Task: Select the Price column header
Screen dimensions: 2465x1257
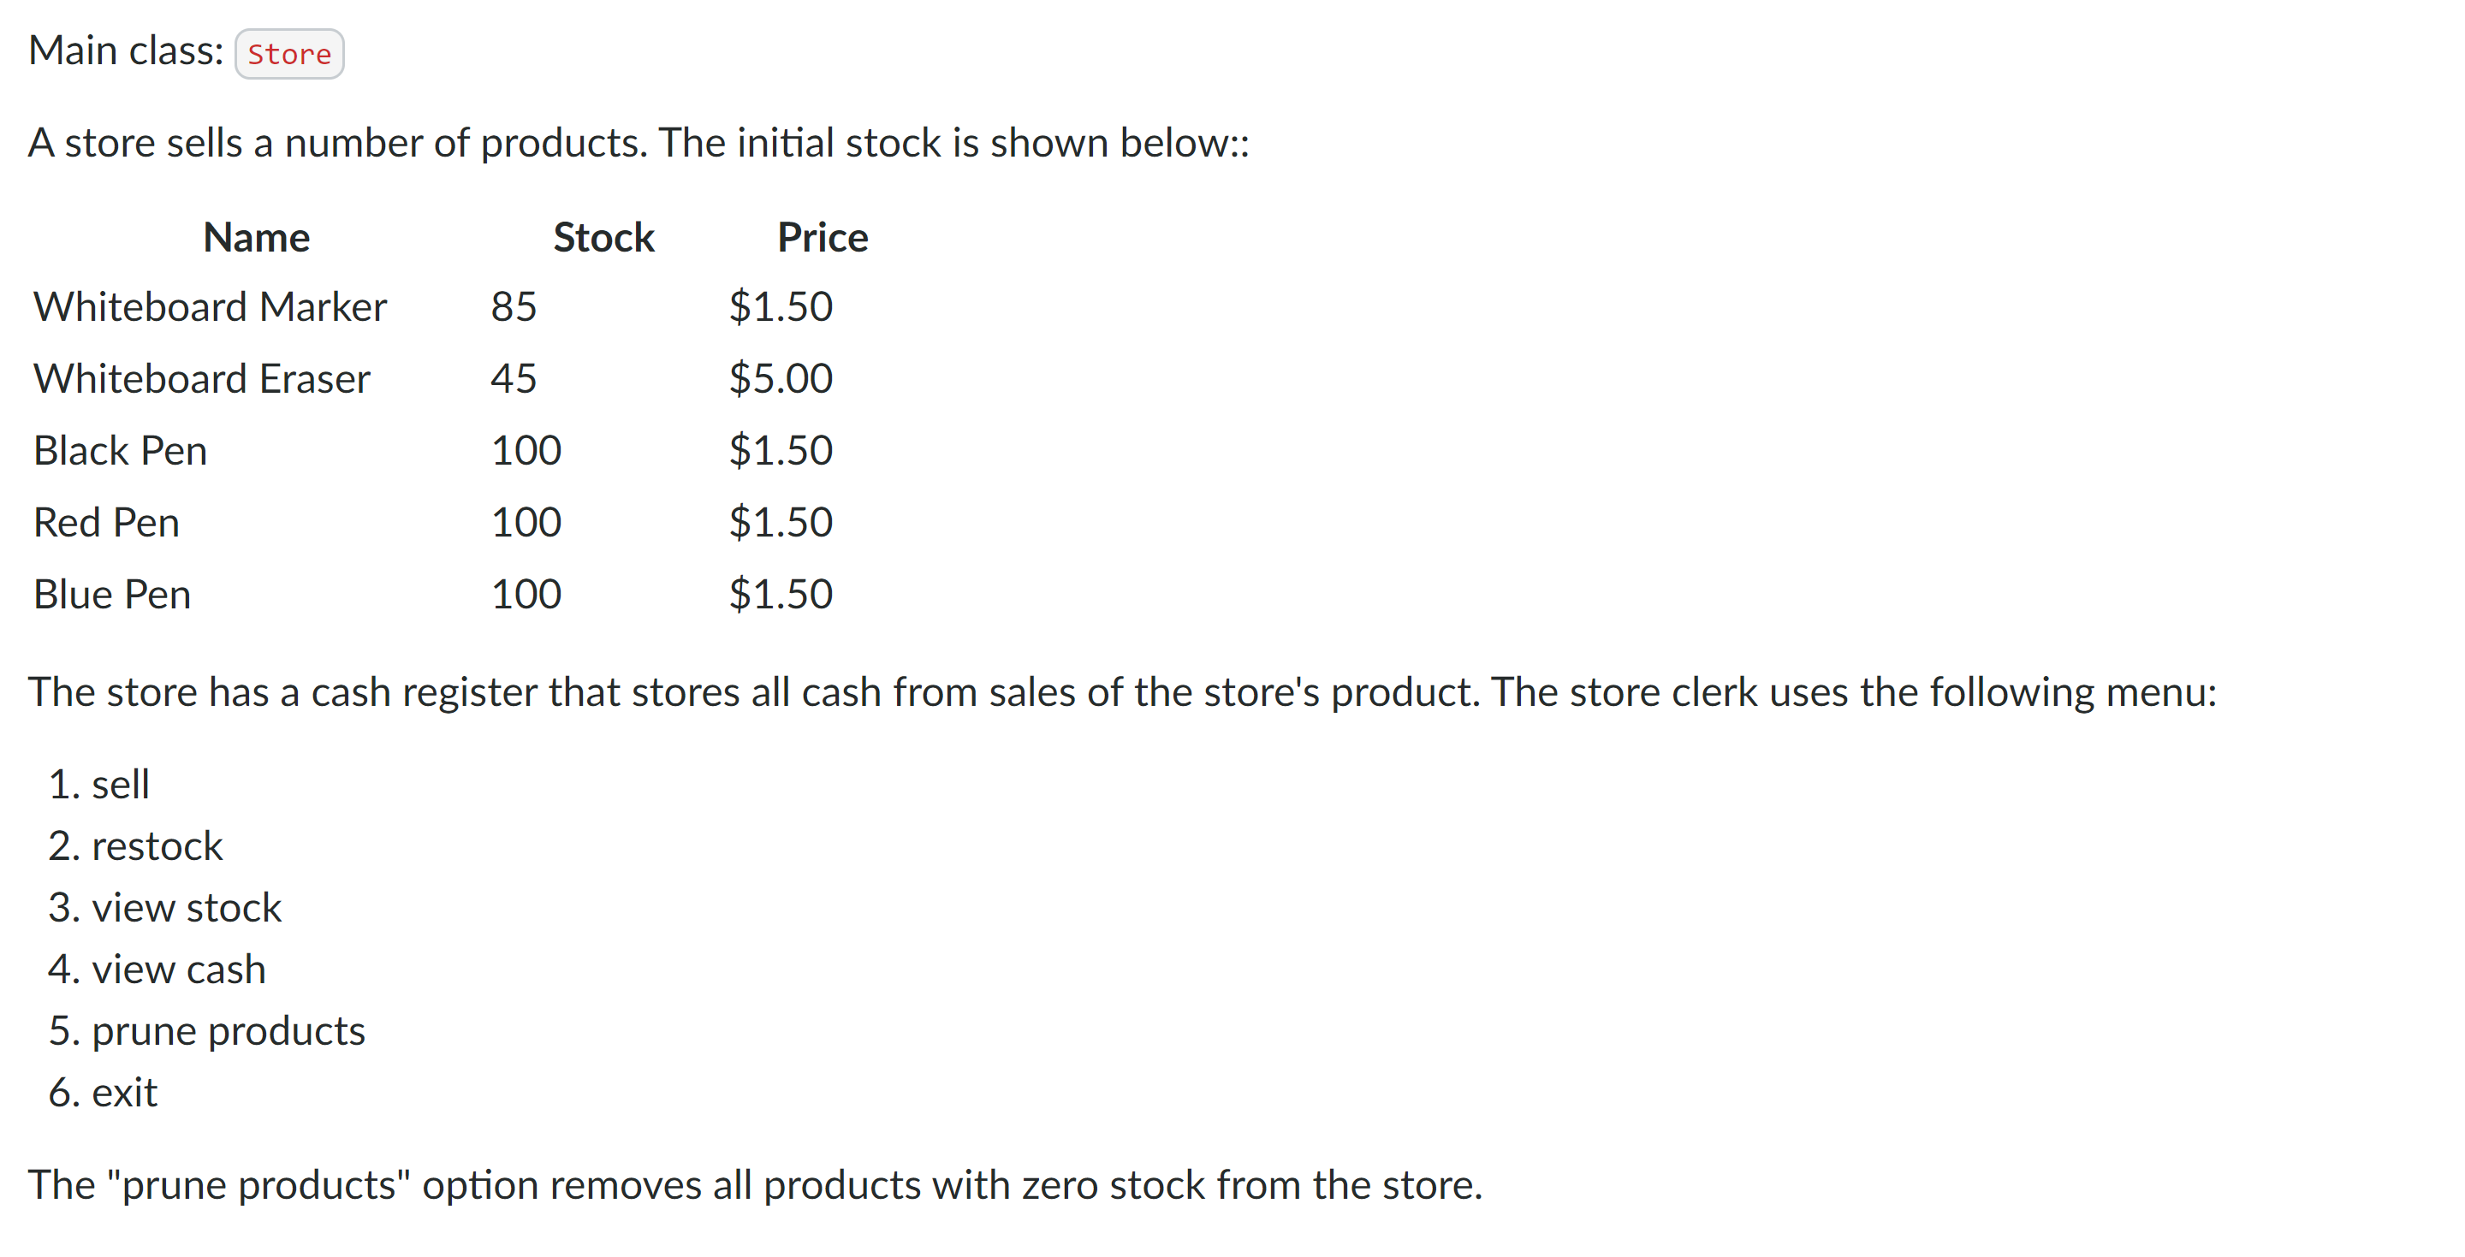Action: pyautogui.click(x=822, y=237)
